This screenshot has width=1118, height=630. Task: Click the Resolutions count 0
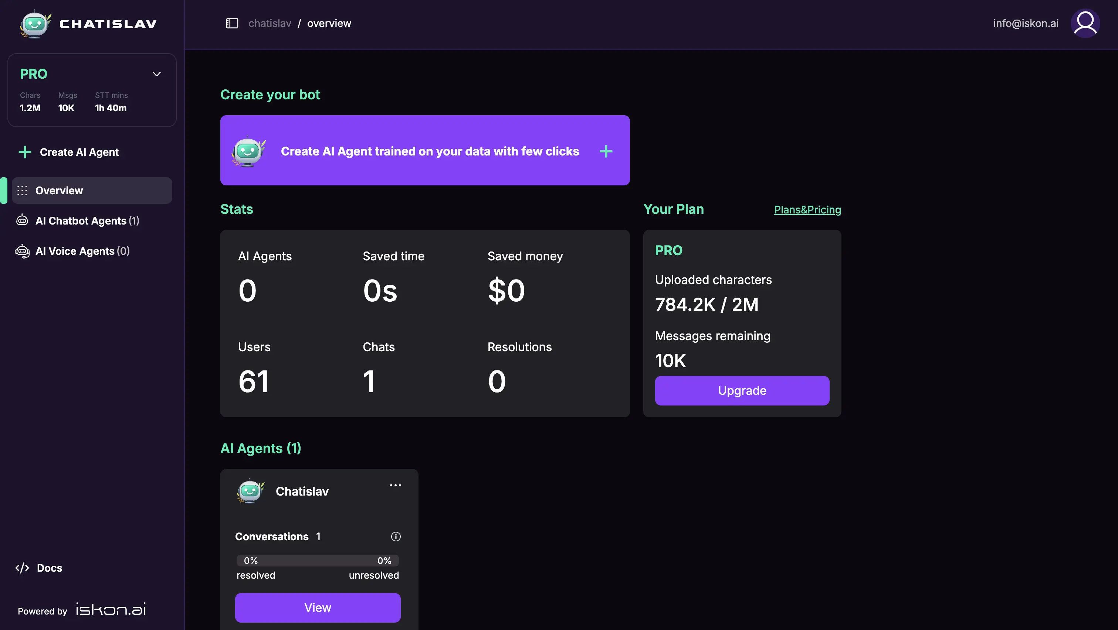(x=497, y=381)
